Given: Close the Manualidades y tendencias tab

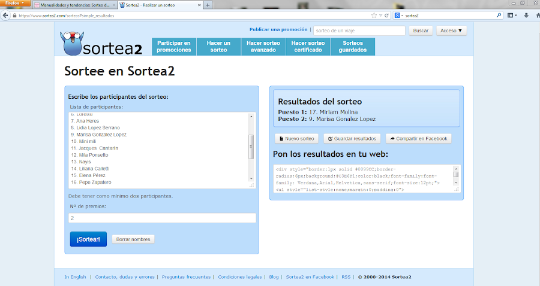Looking at the screenshot, I should 114,5.
